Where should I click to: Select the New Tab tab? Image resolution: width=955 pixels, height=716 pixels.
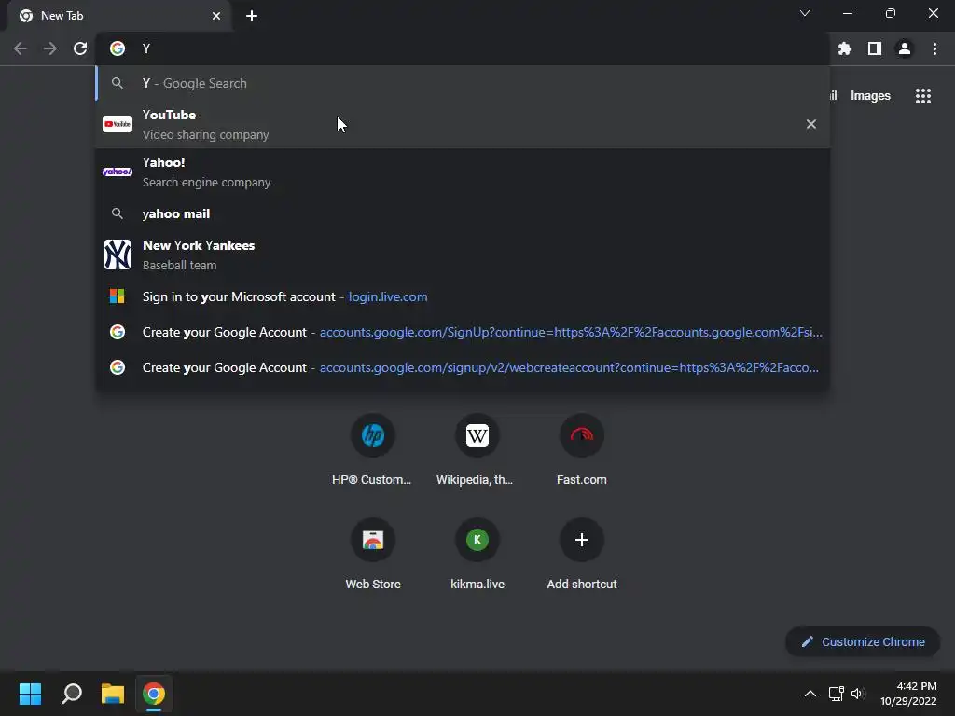[118, 16]
